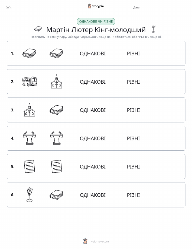Click the right lined paper icon in row 5

pyautogui.click(x=56, y=166)
